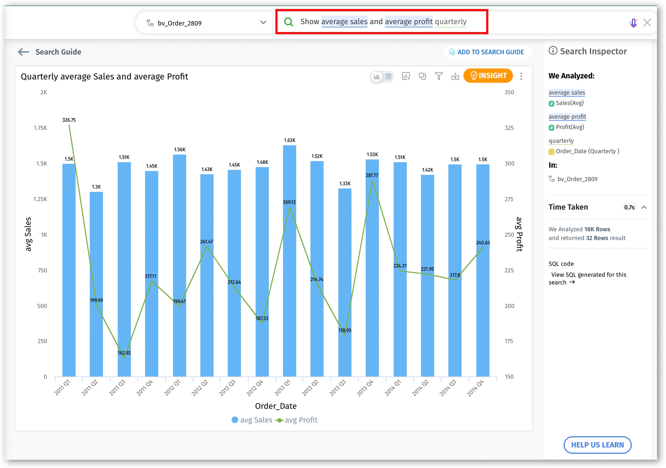Switch to table view toggle
The image size is (666, 468).
click(x=388, y=76)
